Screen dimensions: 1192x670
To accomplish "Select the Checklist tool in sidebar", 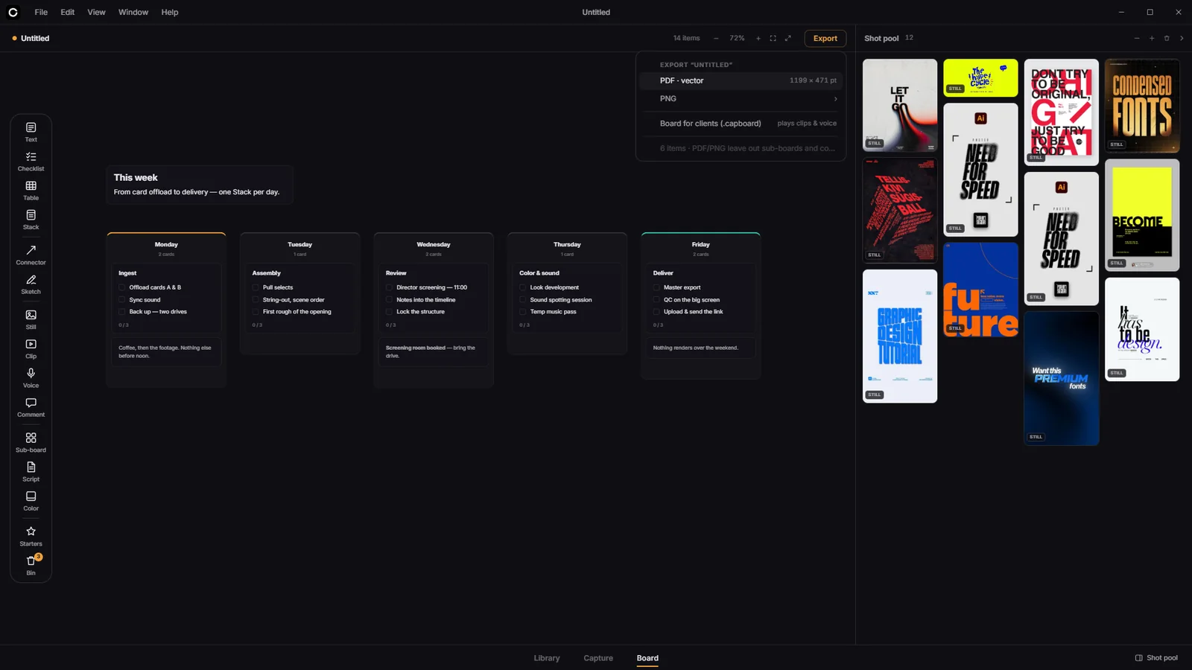I will point(31,162).
